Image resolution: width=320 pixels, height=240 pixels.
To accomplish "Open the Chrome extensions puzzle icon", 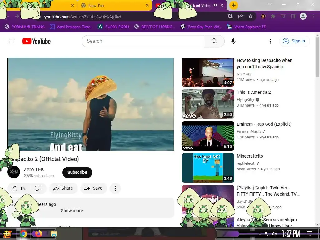I will pos(273,16).
